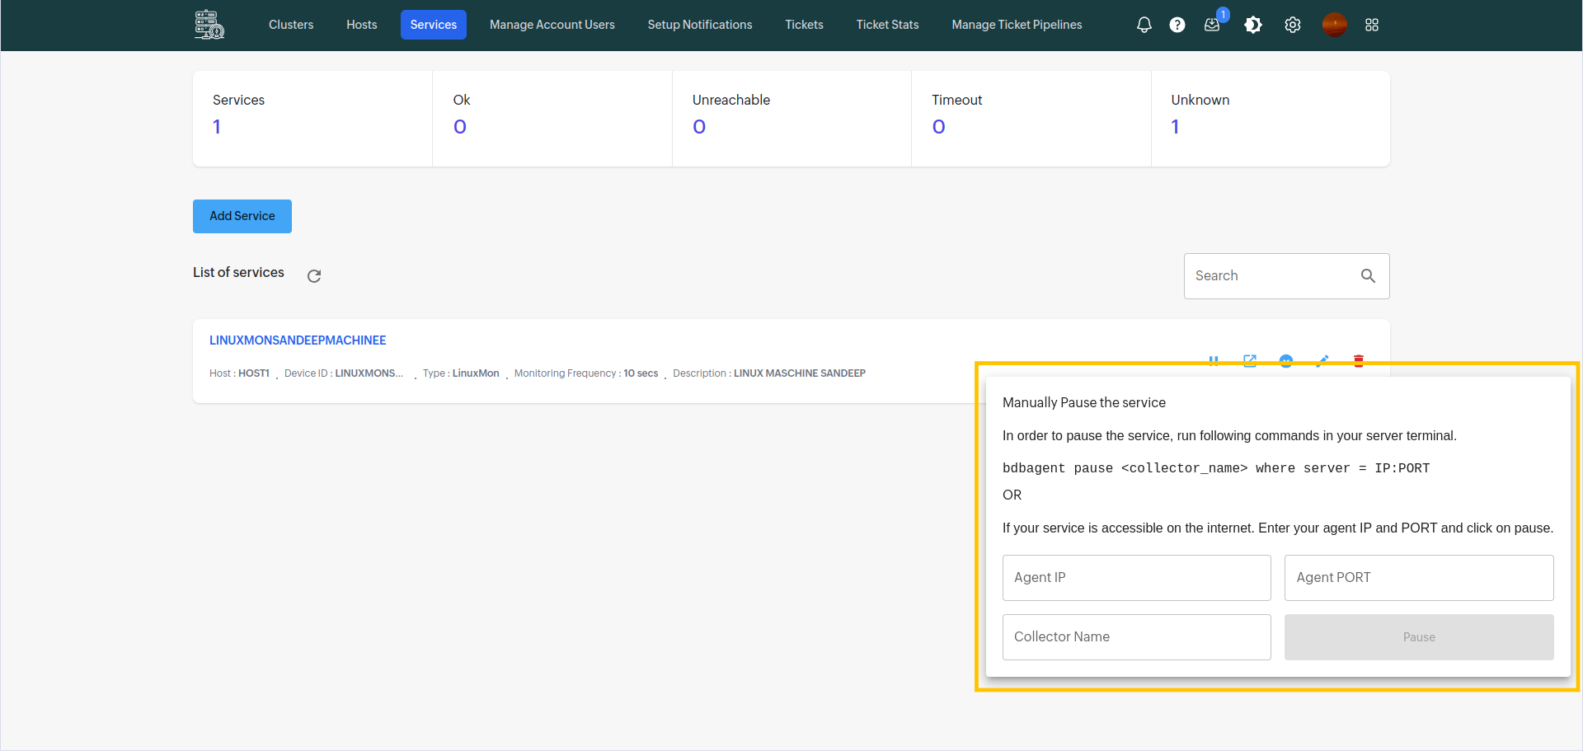Screen dimensions: 1583x751
Task: Click 'Monitoring Frequency : 10 secs' text
Action: [x=586, y=373]
